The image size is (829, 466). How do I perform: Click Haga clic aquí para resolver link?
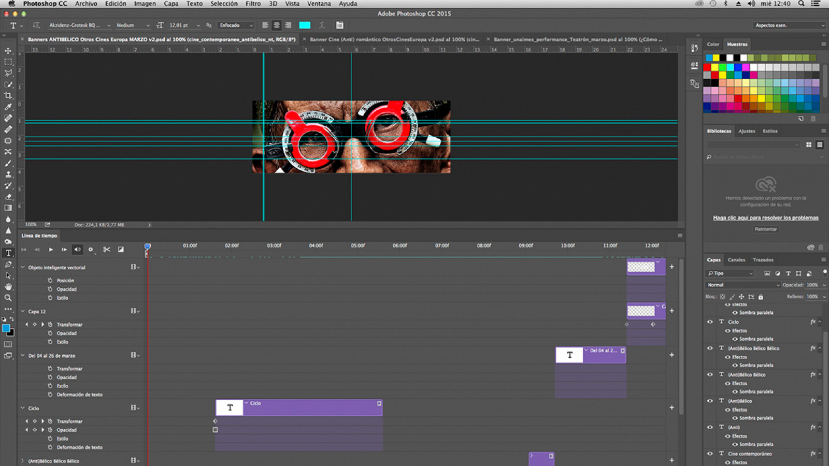click(766, 218)
